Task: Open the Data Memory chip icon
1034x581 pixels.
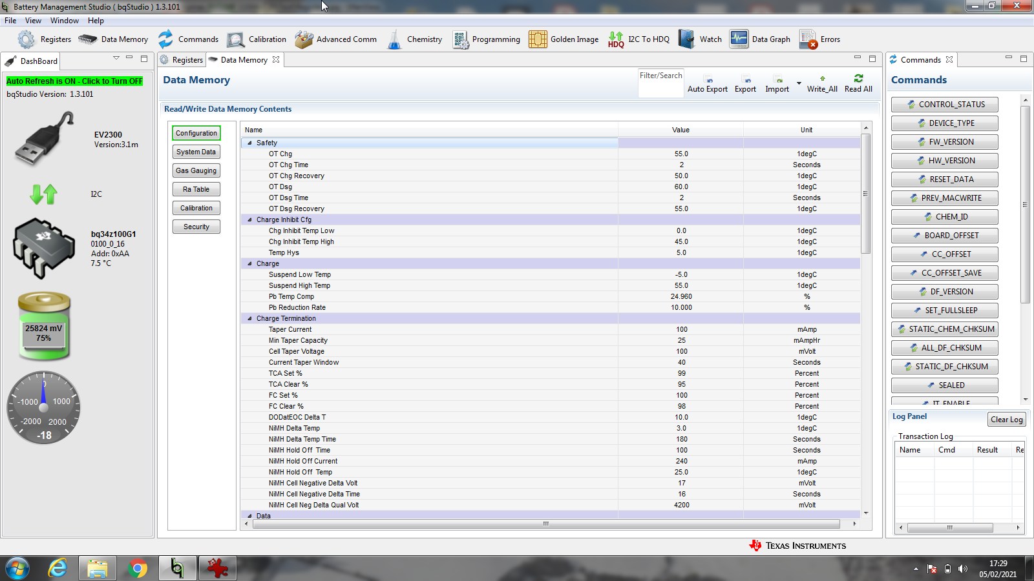Action: click(87, 39)
